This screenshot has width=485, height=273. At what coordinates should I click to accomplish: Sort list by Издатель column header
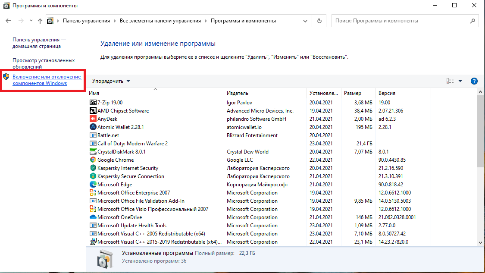coord(238,93)
